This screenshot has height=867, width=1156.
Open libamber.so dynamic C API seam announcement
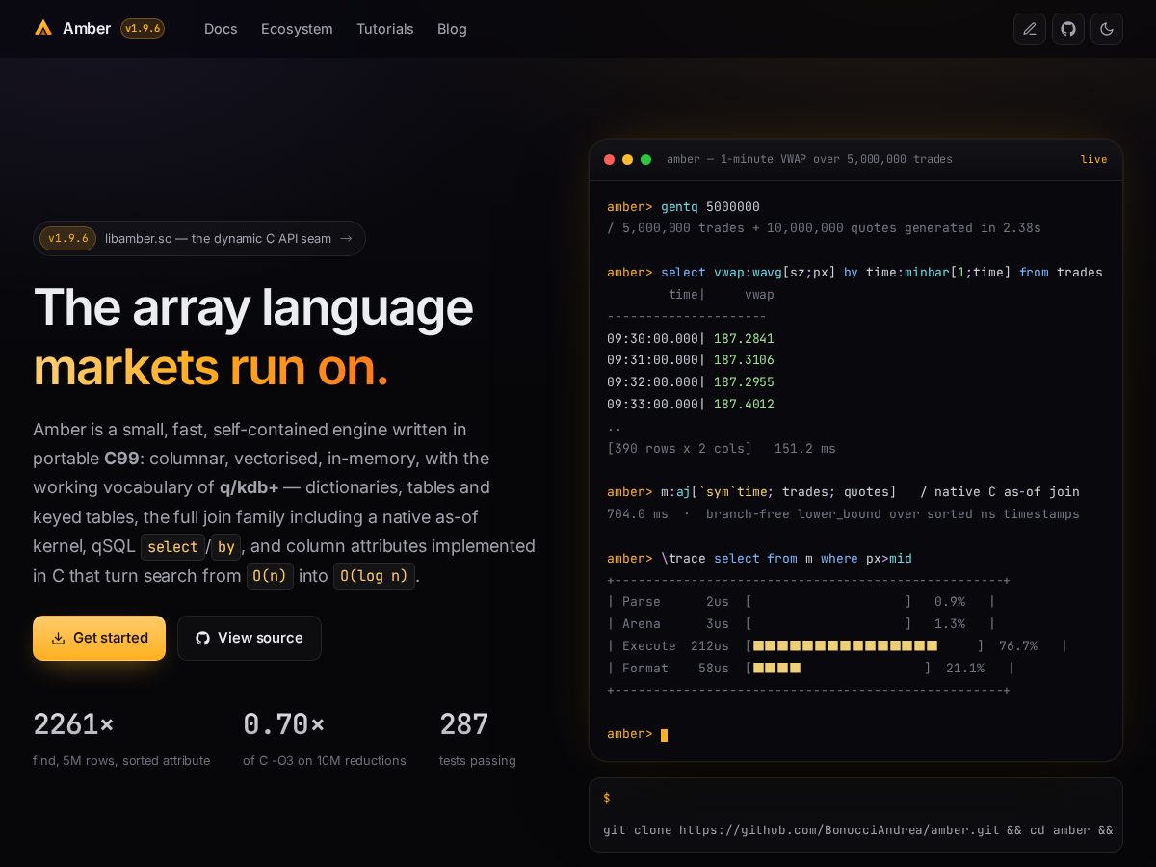199,239
